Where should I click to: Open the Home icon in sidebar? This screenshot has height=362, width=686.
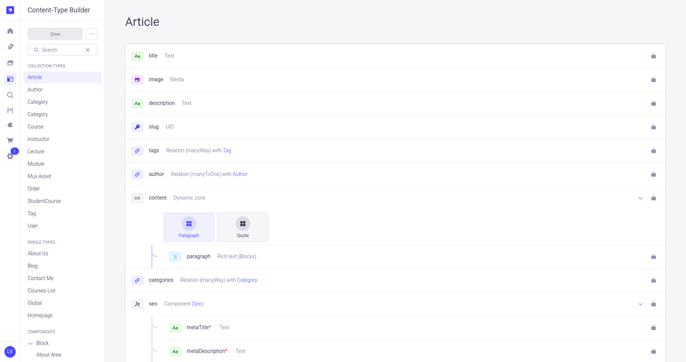point(10,31)
